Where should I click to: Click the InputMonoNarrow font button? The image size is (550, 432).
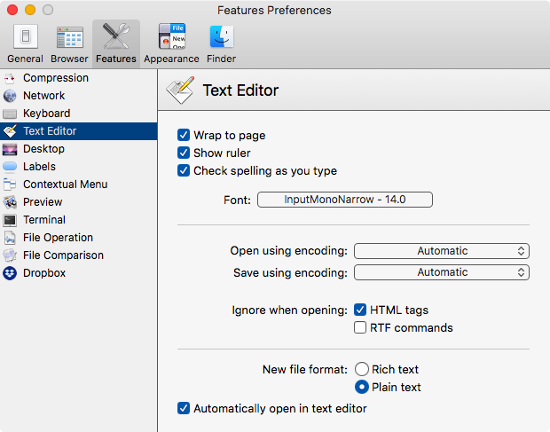(345, 200)
